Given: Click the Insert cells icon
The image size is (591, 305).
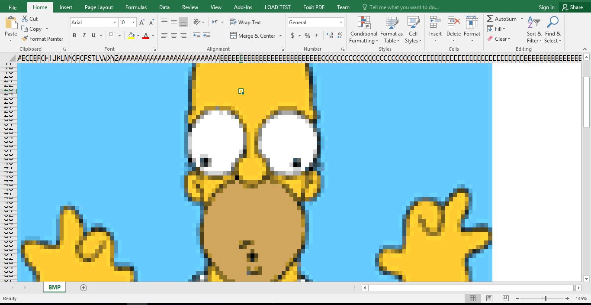Looking at the screenshot, I should [435, 23].
